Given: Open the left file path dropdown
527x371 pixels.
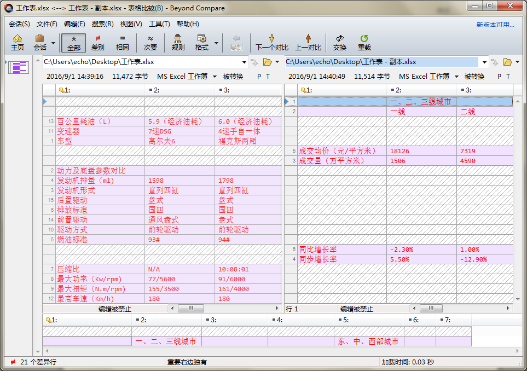Looking at the screenshot, I should 245,62.
